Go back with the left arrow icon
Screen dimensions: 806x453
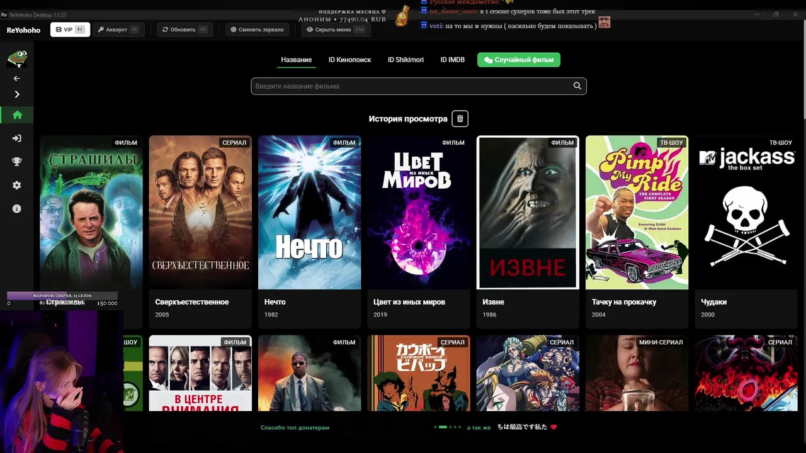point(17,79)
